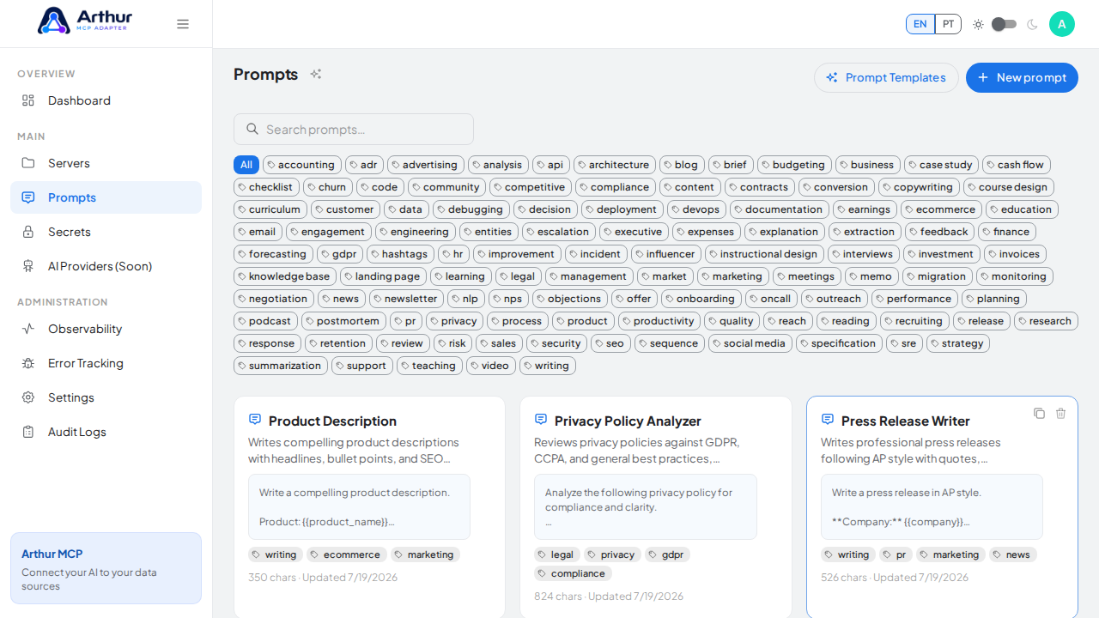Create a New prompt

[x=1022, y=77]
